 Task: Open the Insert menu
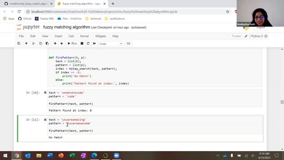[x=58, y=36]
